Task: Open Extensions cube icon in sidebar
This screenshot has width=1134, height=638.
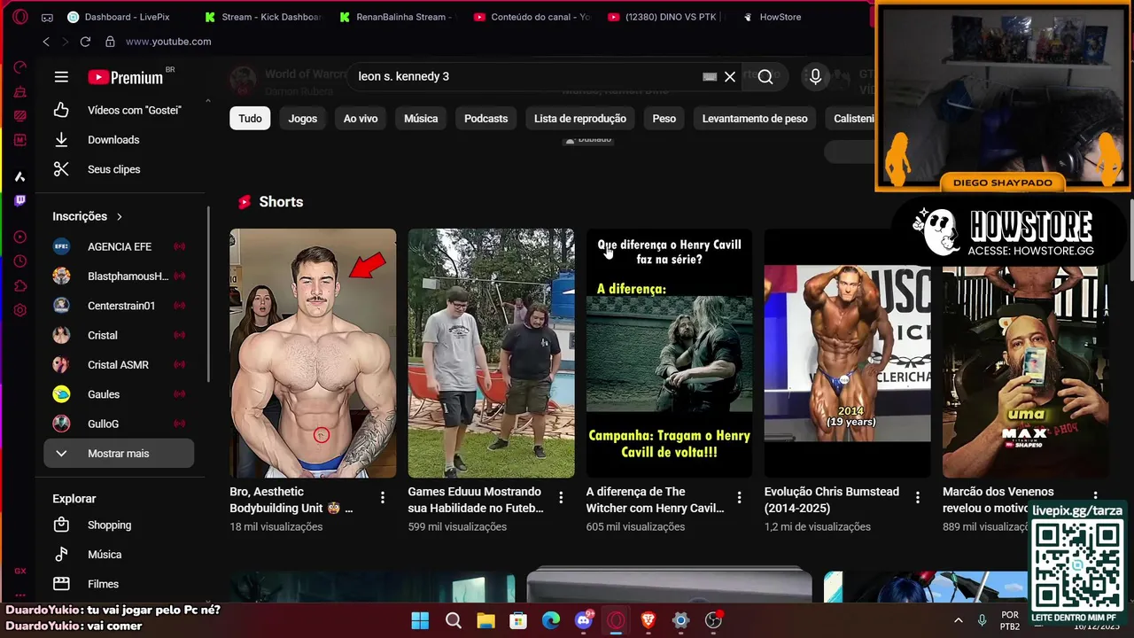Action: [19, 285]
